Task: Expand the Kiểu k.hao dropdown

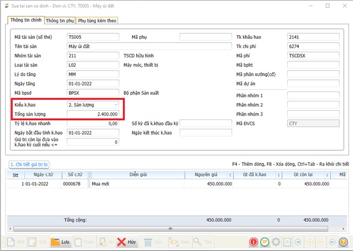Action: [x=115, y=104]
